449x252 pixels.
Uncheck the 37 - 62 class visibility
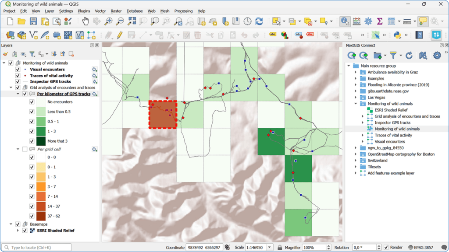click(x=31, y=216)
